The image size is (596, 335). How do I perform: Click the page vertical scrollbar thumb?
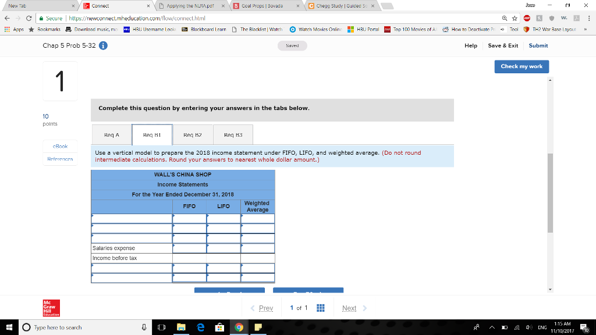[550, 193]
